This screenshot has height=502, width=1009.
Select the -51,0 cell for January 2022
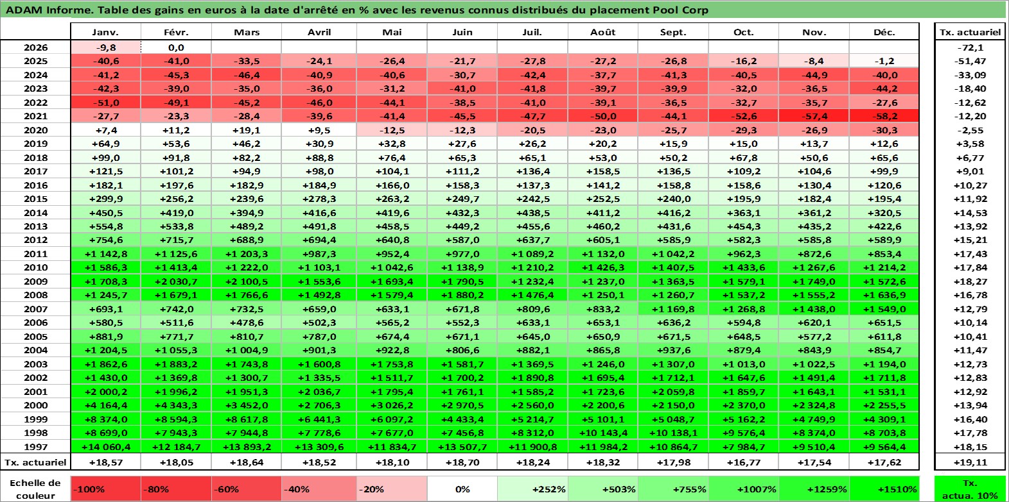[105, 103]
